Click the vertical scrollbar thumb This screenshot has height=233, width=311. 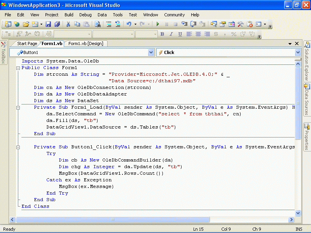pyautogui.click(x=298, y=103)
